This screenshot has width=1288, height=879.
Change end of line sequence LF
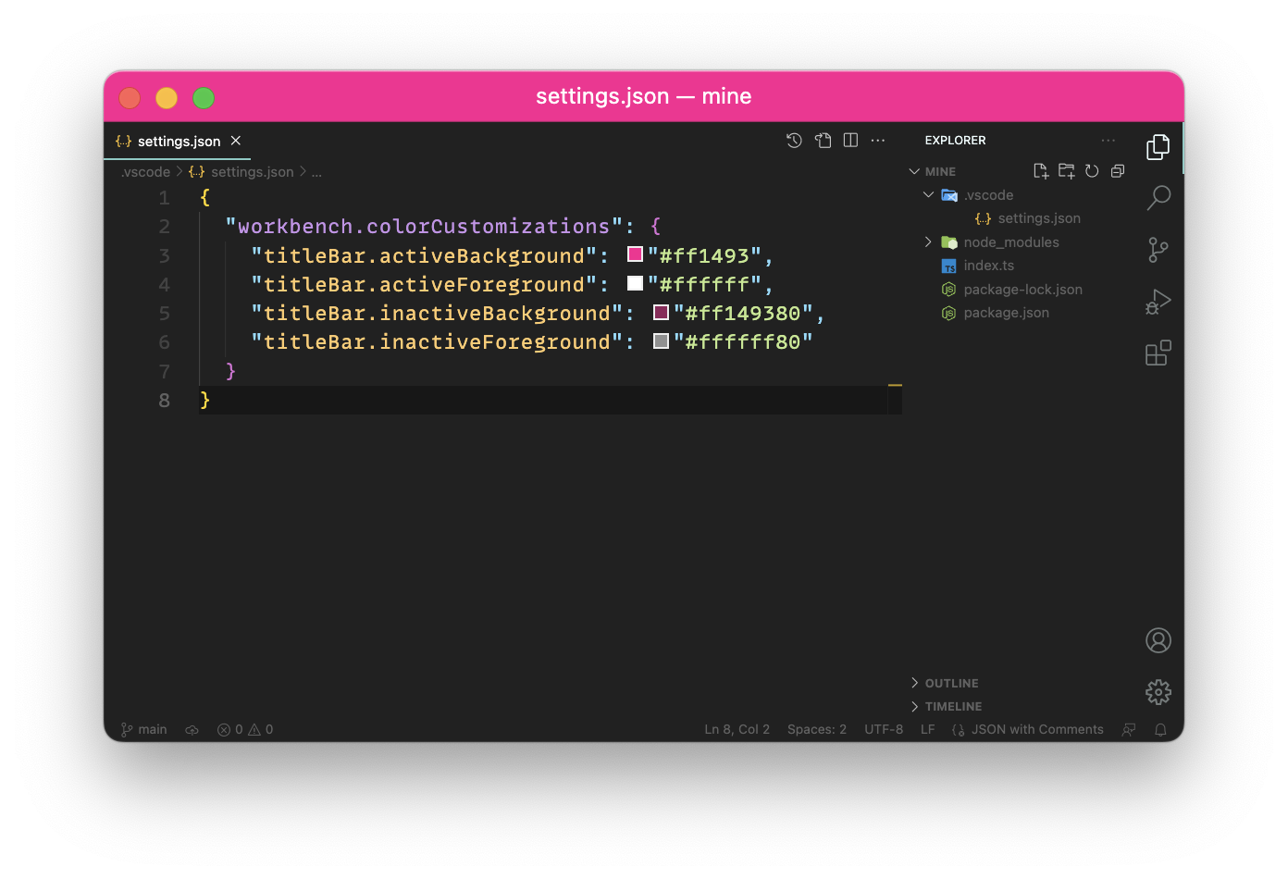point(927,729)
